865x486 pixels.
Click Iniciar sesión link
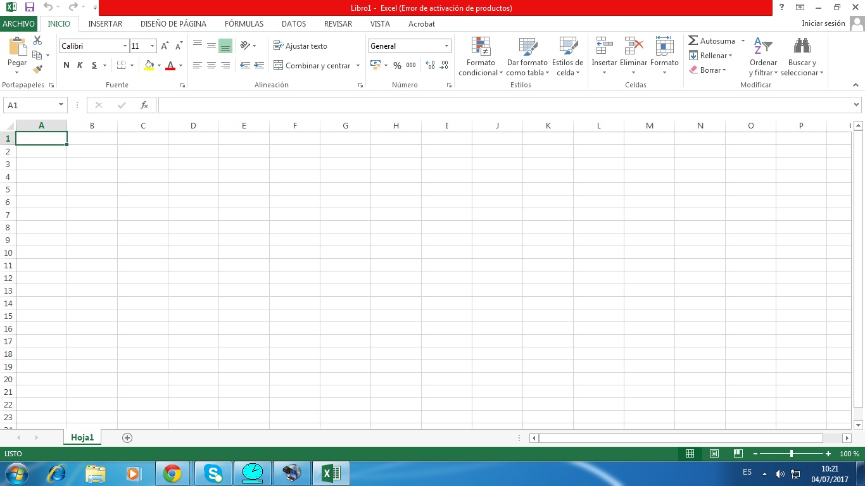[823, 23]
